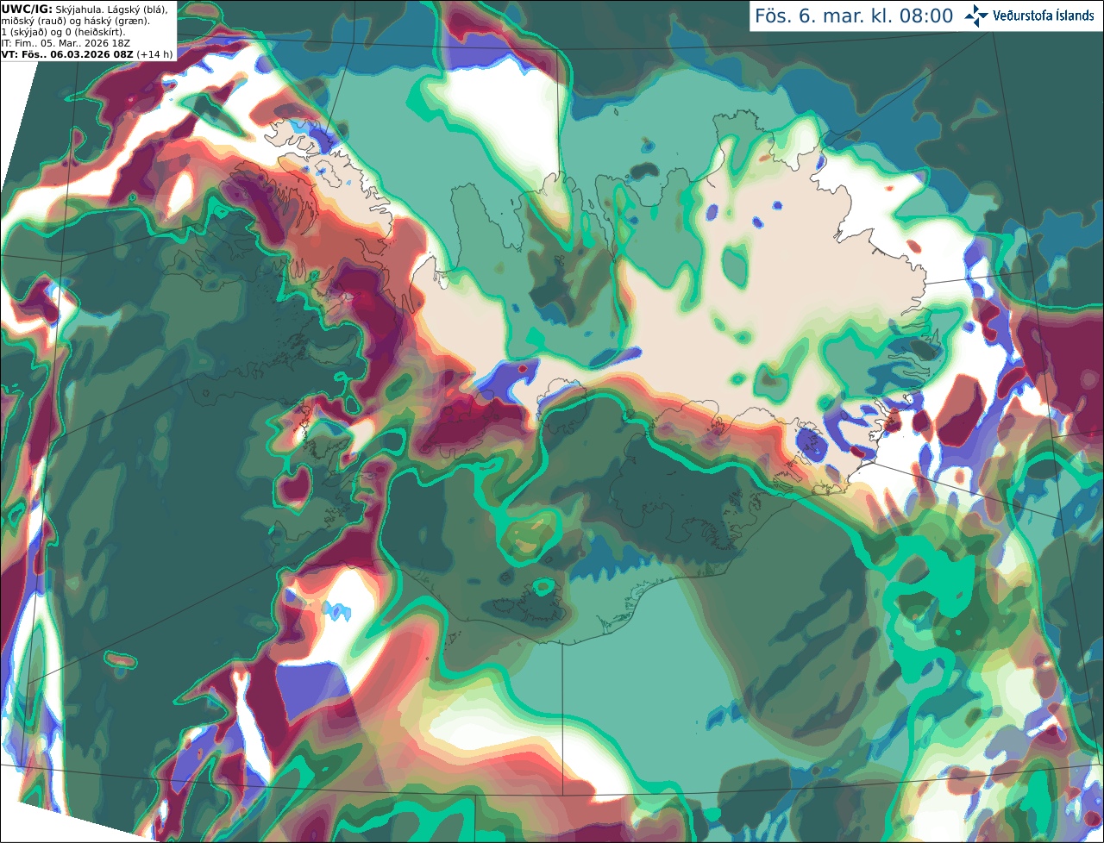Click the Veðurstofa Íslands logo icon
Viewport: 1104px width, 843px height.
pyautogui.click(x=976, y=16)
